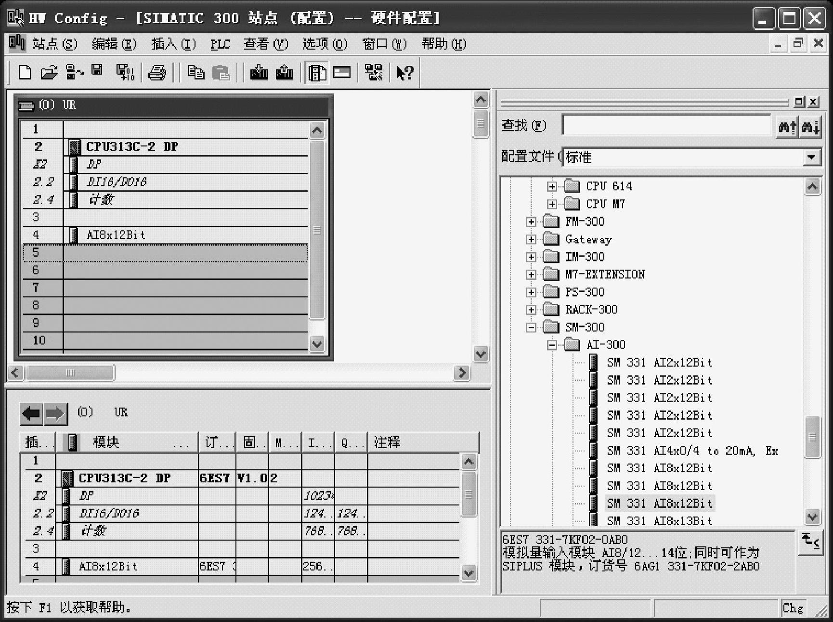Expand the Gateway folder
833x622 pixels.
531,239
